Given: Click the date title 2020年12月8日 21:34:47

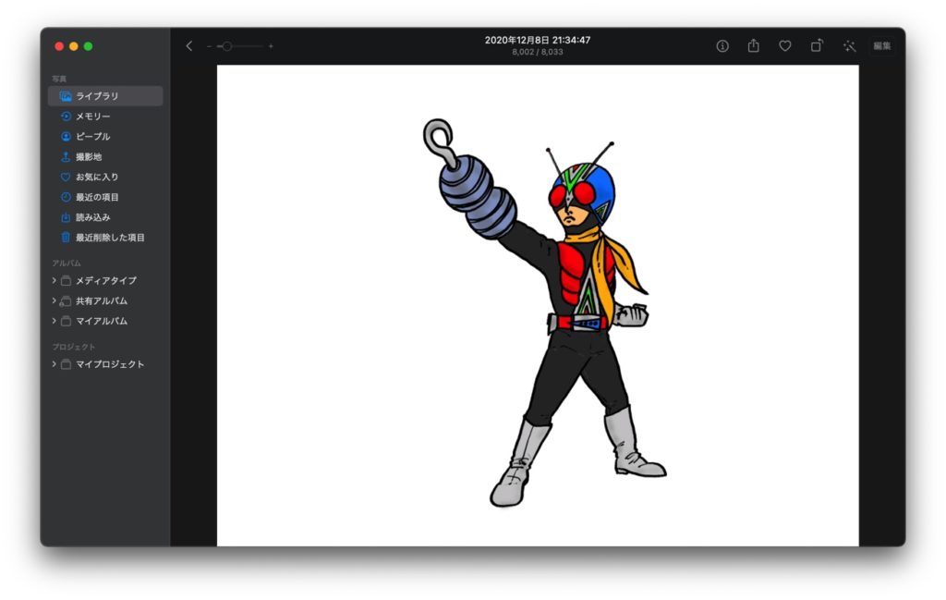Looking at the screenshot, I should point(538,40).
